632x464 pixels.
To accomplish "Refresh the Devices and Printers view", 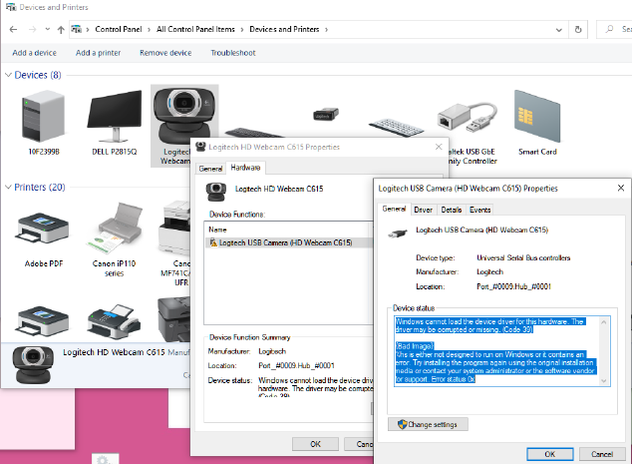I will coord(578,30).
